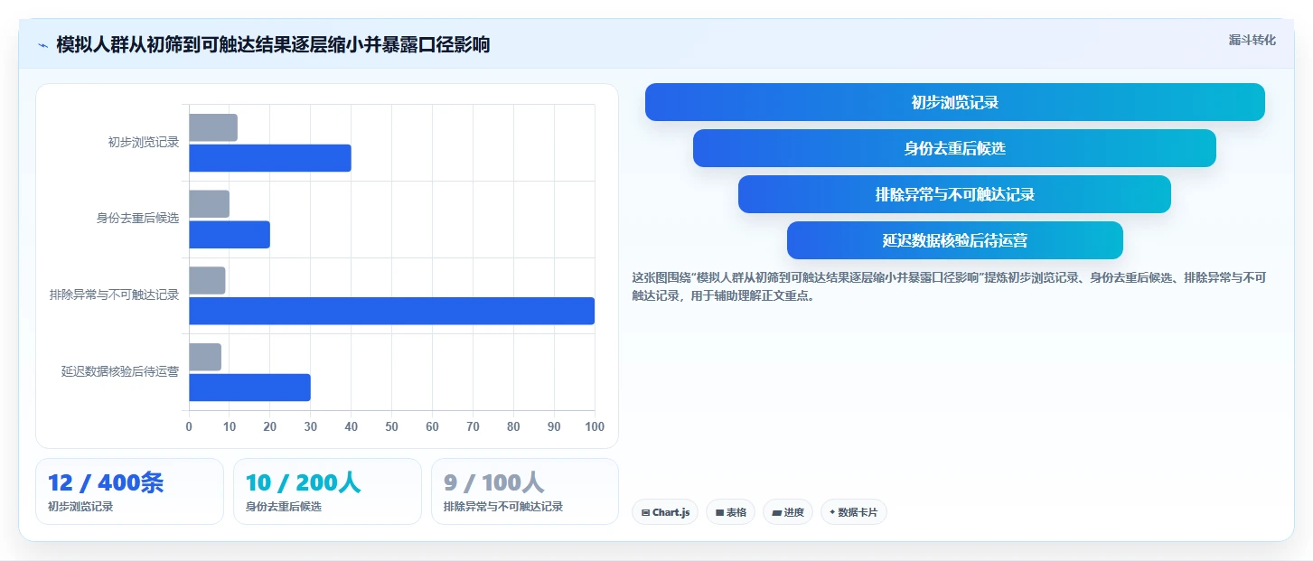Select the 延迟数据核验后待运营 funnel stage bar
This screenshot has width=1313, height=561.
point(954,240)
